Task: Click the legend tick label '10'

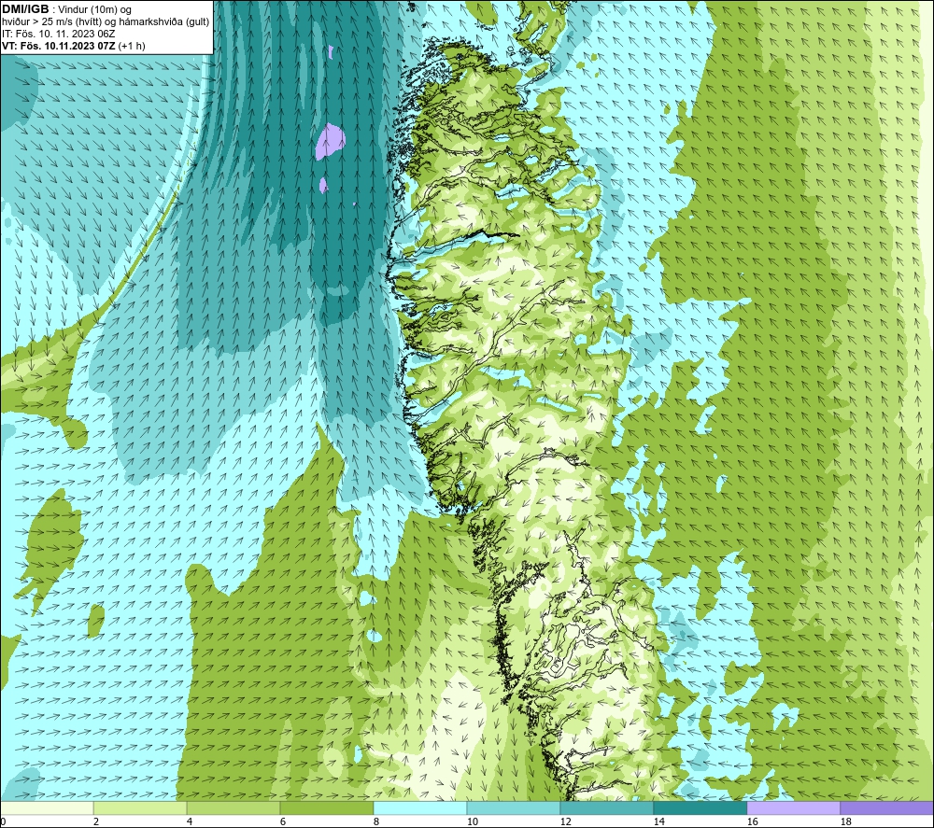Action: point(473,822)
